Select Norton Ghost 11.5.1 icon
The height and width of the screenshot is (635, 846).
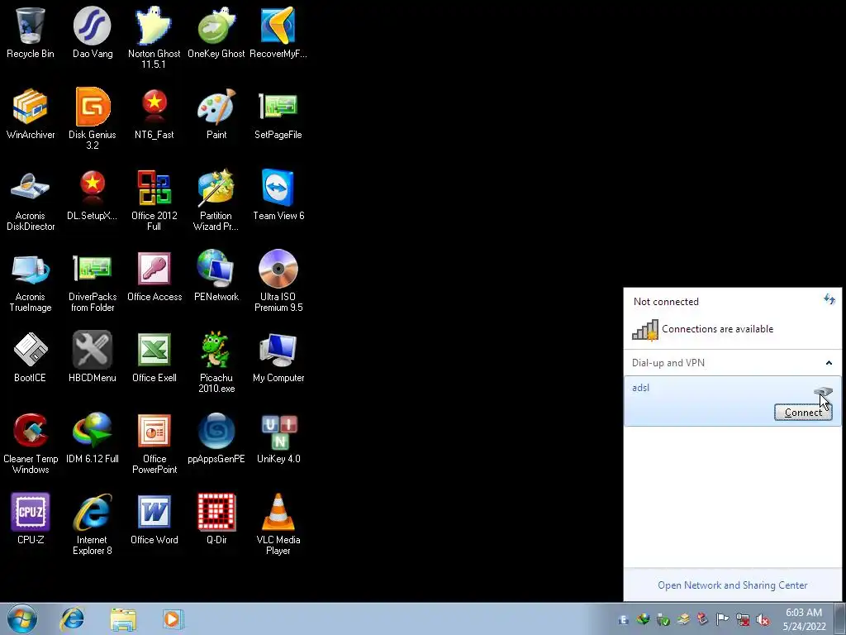(x=154, y=36)
